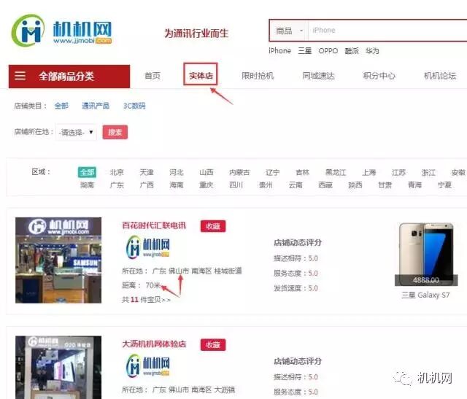467x399 pixels.
Task: Click 机机网 logo under 百花时代汇联电讯
Action: point(148,247)
